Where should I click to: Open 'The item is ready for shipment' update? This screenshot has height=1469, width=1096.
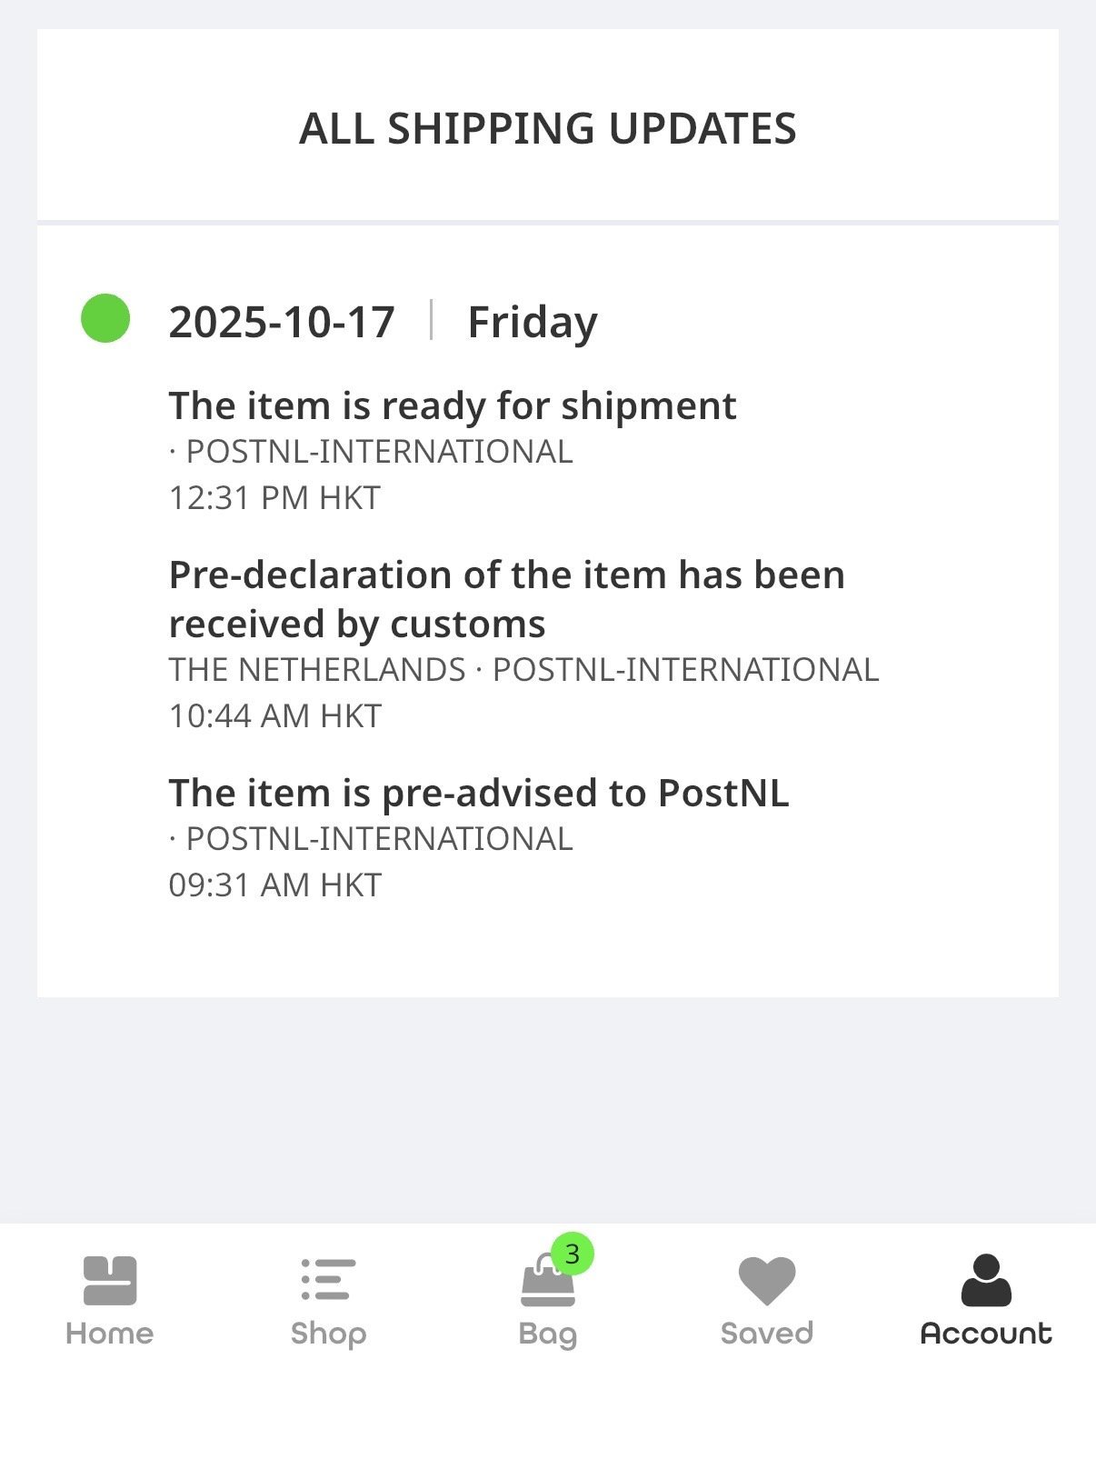(453, 405)
